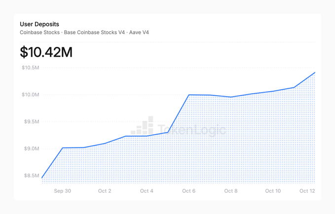Click the Oct 10 x-axis label
The image size is (335, 214).
coord(273,191)
